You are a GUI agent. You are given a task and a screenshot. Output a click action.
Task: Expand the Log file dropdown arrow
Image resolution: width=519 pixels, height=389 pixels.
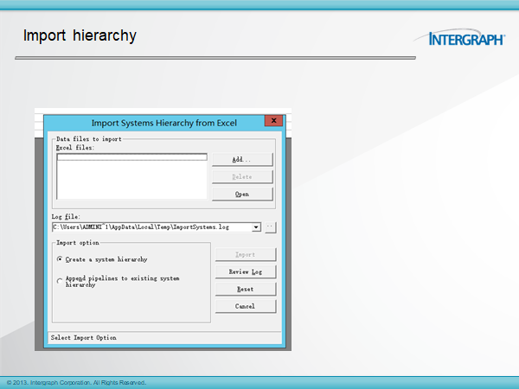(x=256, y=227)
